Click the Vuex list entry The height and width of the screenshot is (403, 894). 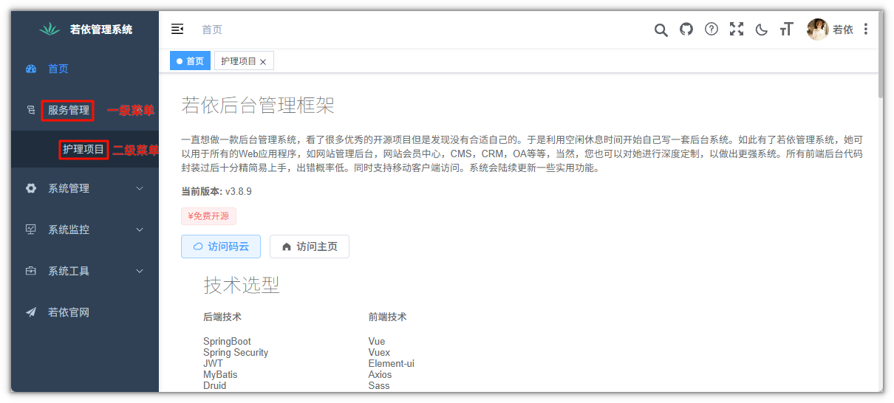point(379,353)
